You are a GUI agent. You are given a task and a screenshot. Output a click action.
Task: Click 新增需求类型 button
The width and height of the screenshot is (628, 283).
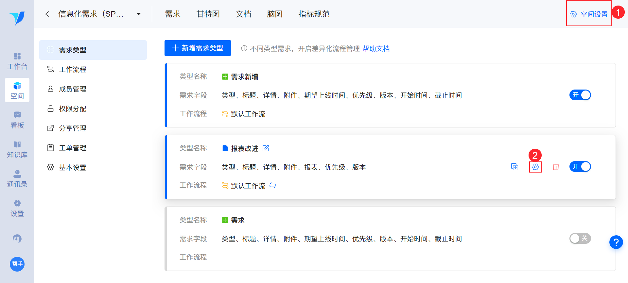coord(198,48)
